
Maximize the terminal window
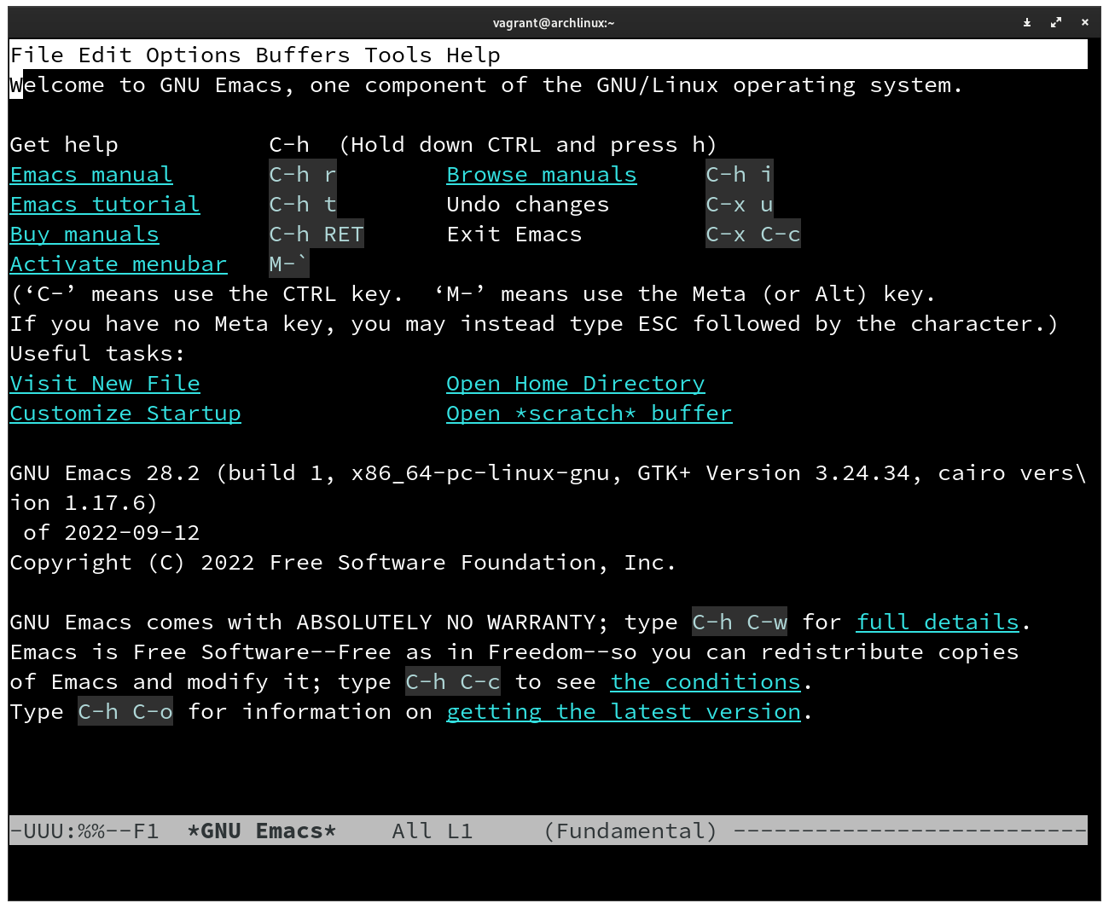[x=1056, y=23]
